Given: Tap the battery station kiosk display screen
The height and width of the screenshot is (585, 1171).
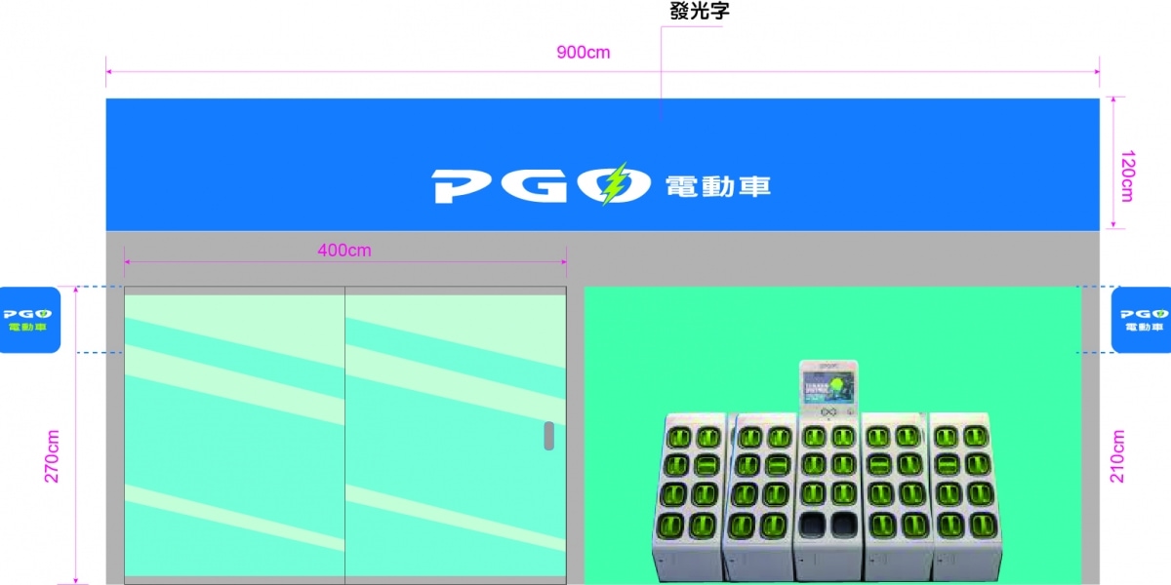Looking at the screenshot, I should click(x=827, y=385).
